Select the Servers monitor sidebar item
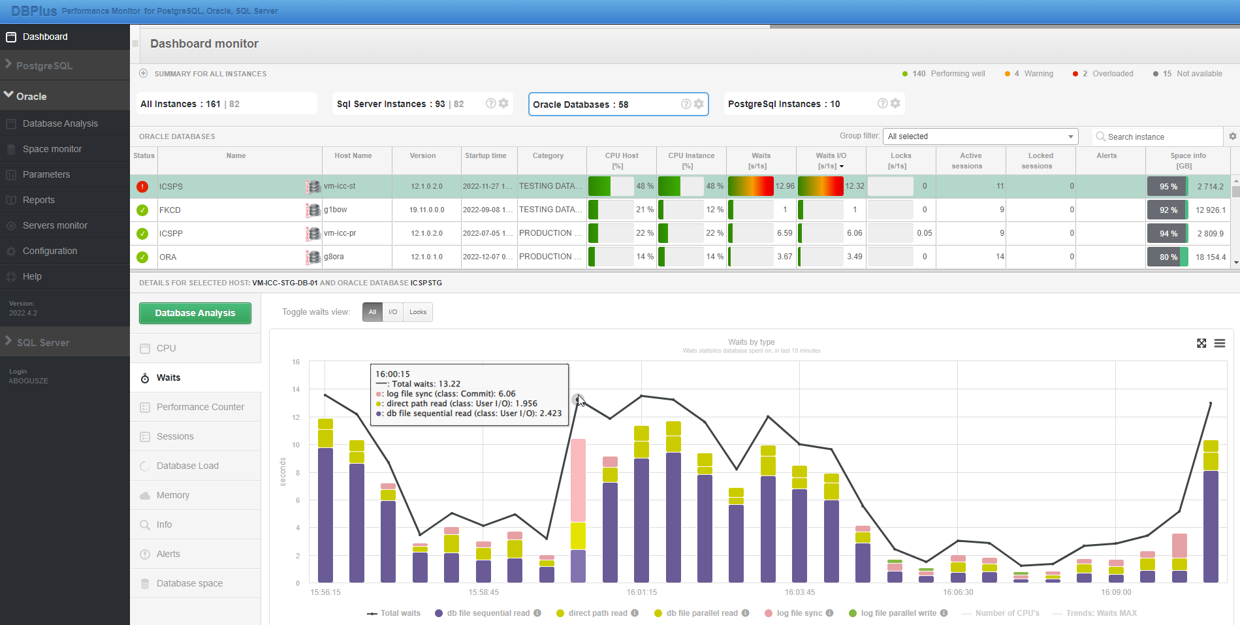 [55, 225]
